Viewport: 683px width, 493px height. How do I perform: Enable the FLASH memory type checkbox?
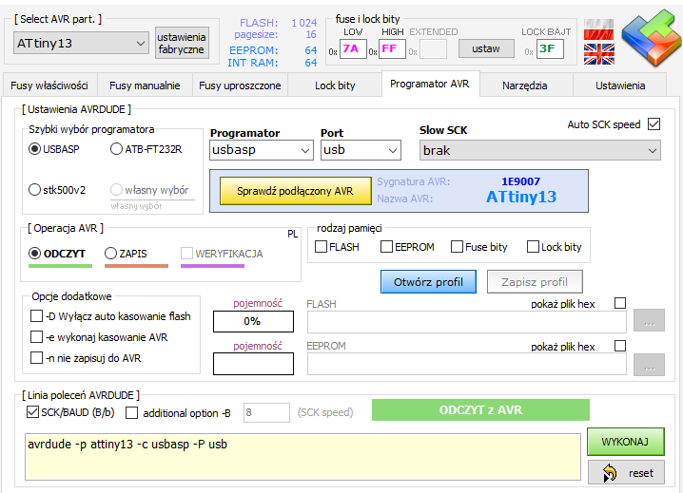point(322,247)
